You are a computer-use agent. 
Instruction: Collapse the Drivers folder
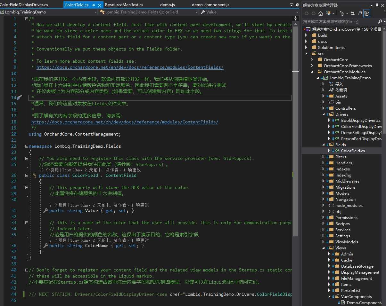[x=323, y=114]
